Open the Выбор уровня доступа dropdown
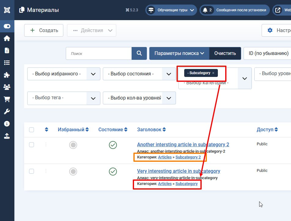Viewport: 291px width, 221px height. coord(273,74)
